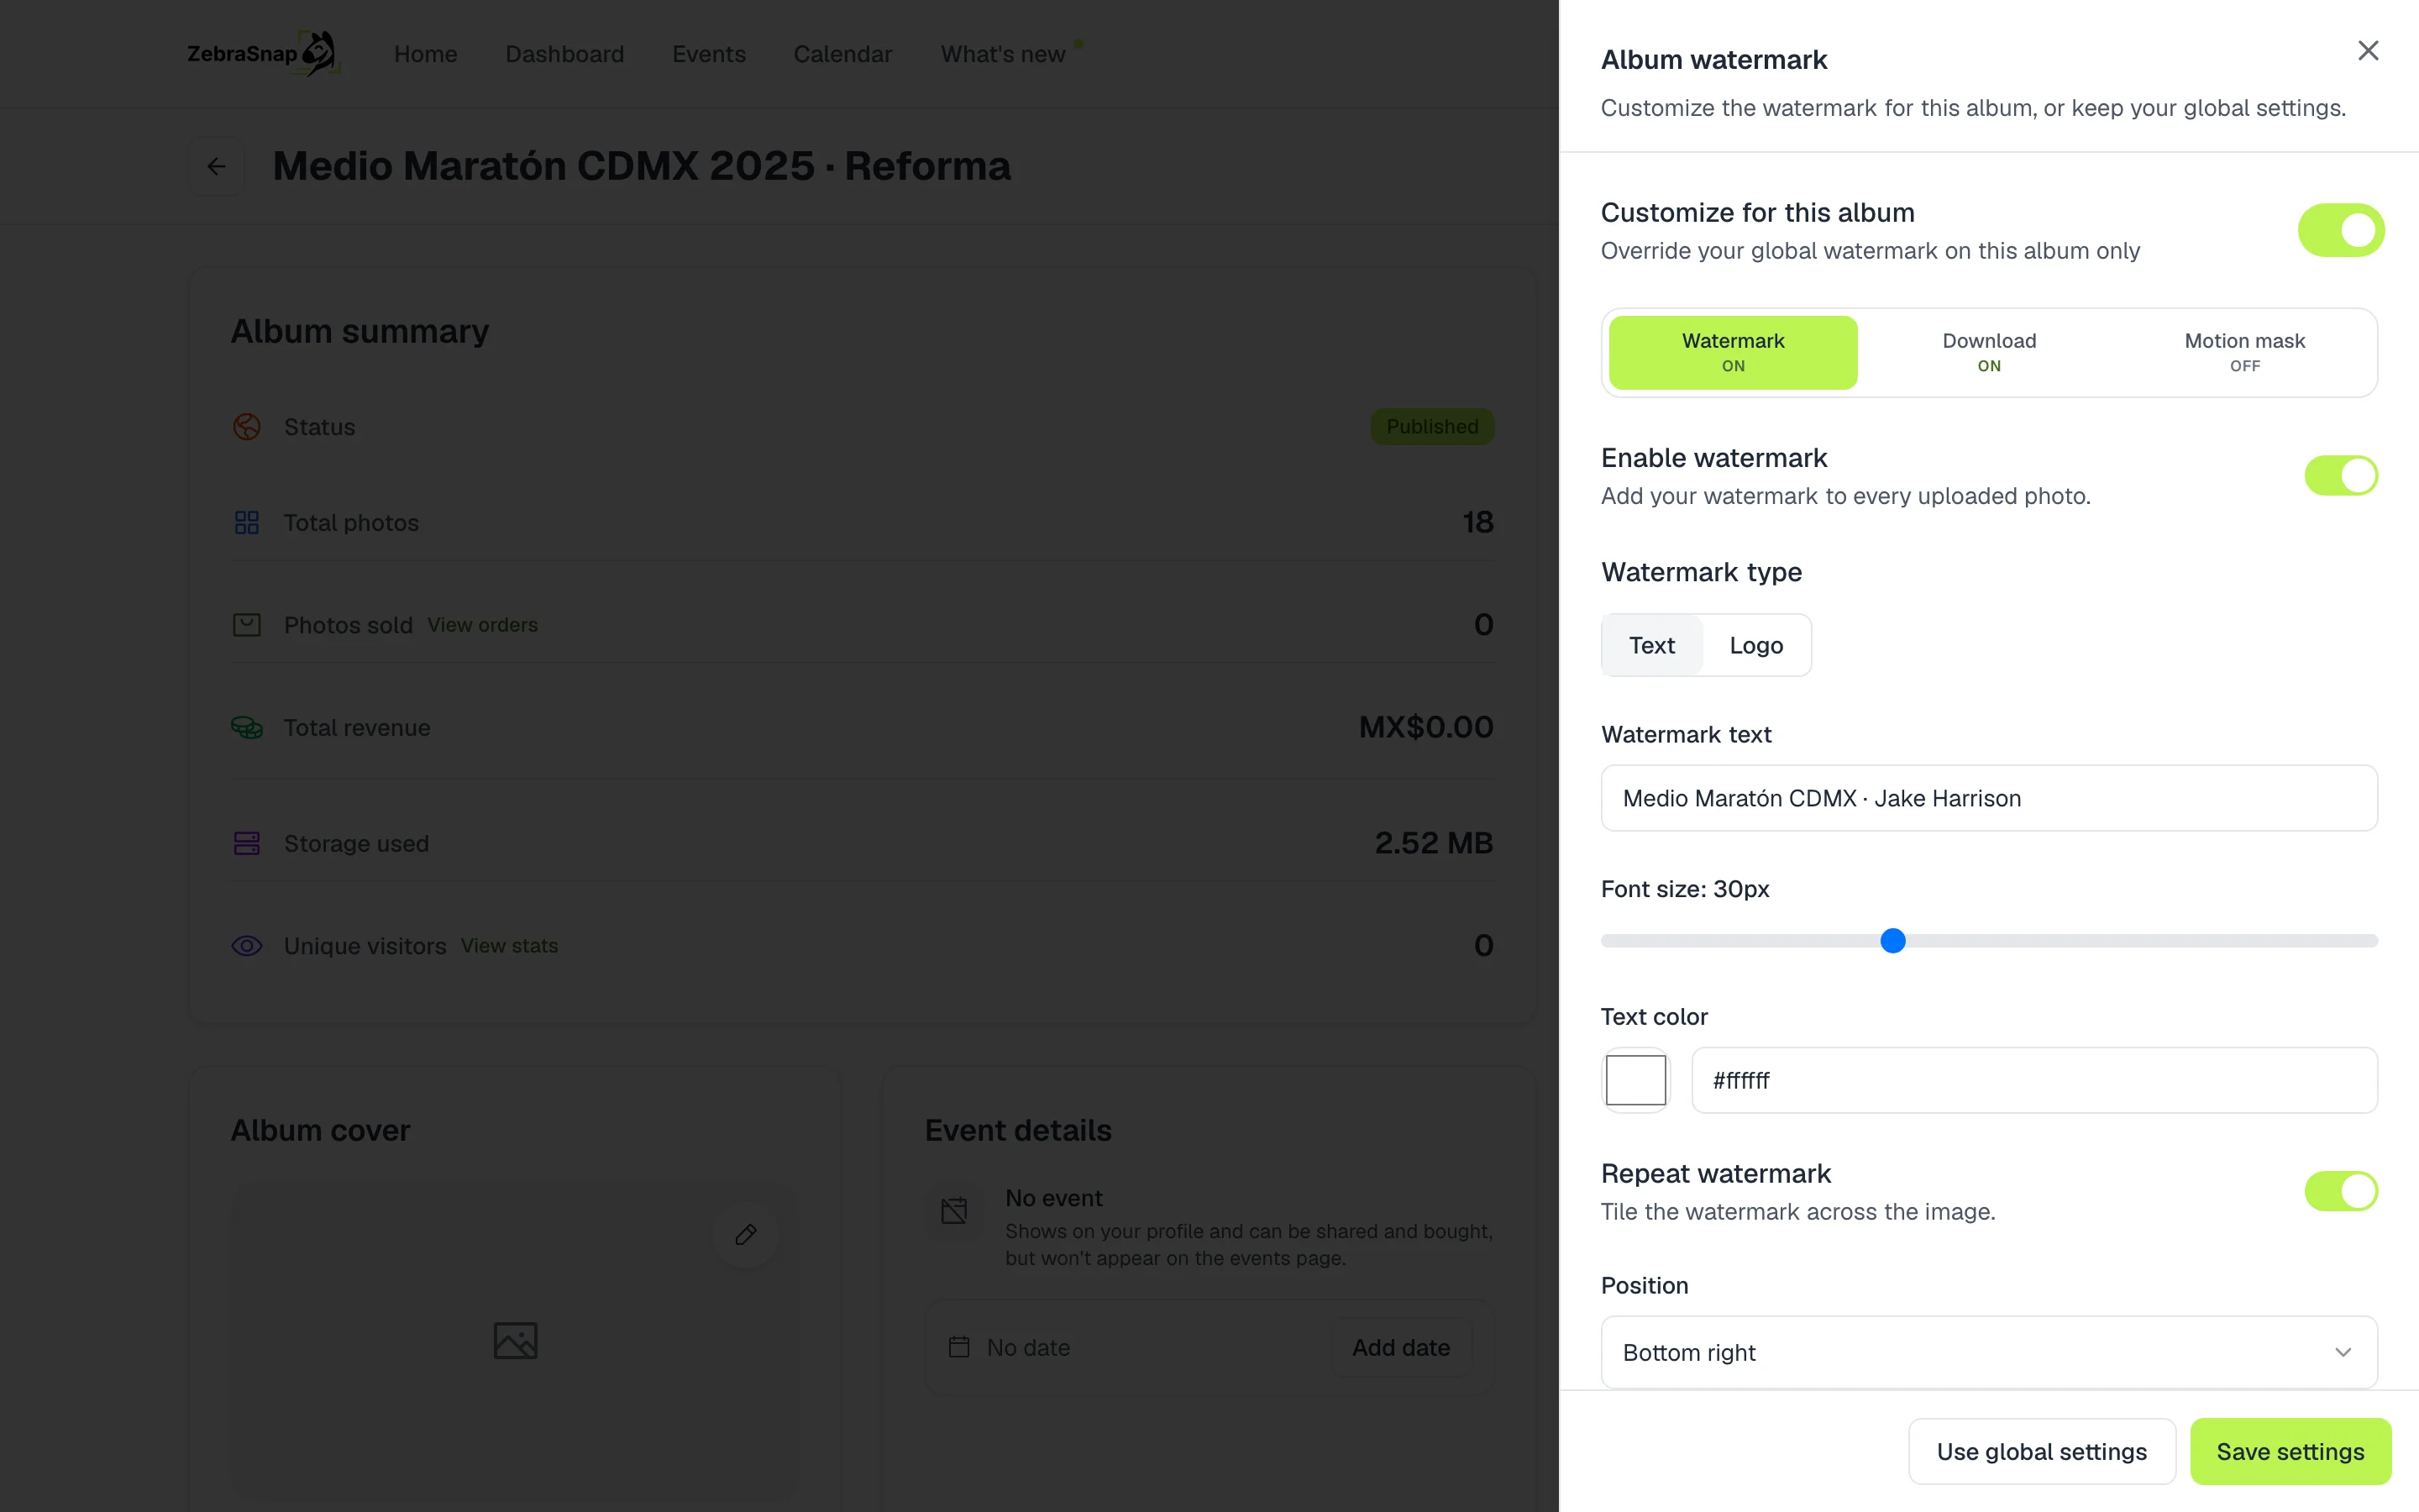This screenshot has width=2419, height=1512.
Task: Click the Status globe icon
Action: coord(247,427)
